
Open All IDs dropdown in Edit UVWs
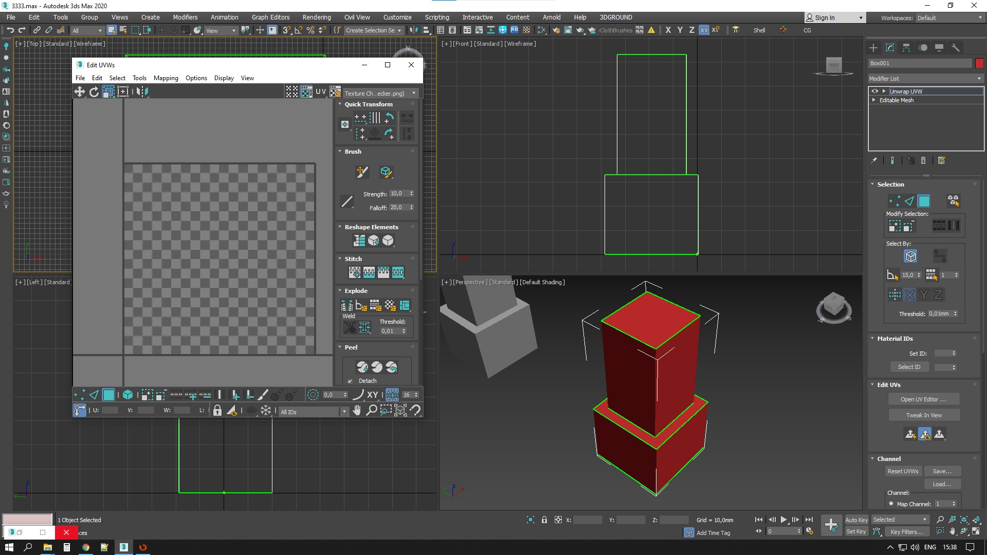coord(314,412)
